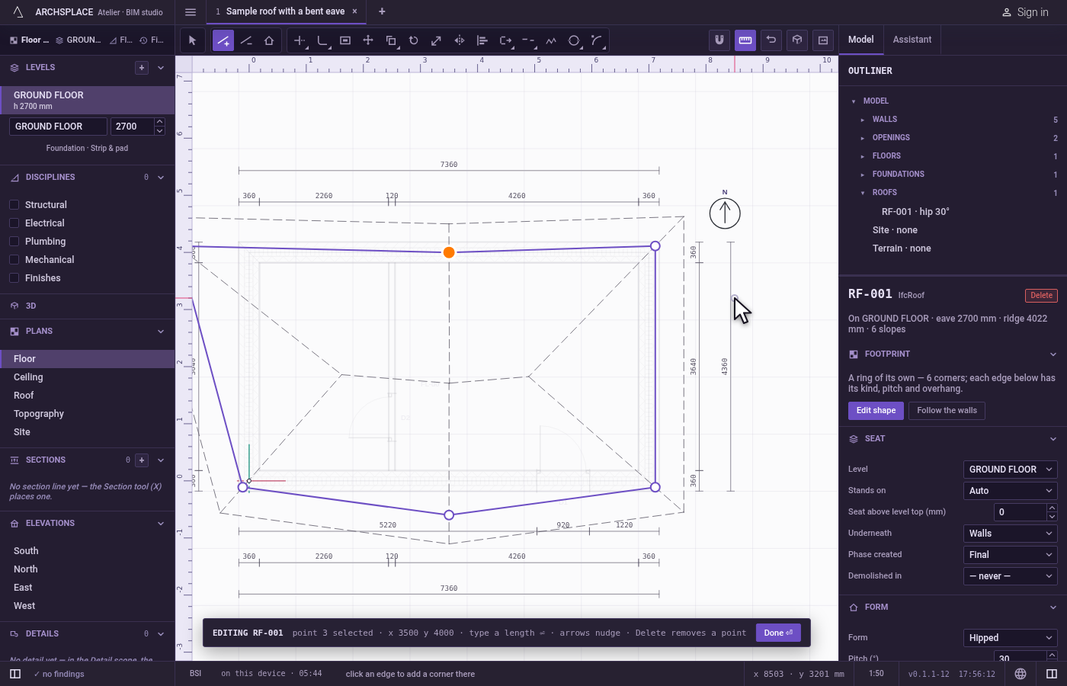
Task: Enable the Electrical discipline checkbox
Action: click(14, 223)
